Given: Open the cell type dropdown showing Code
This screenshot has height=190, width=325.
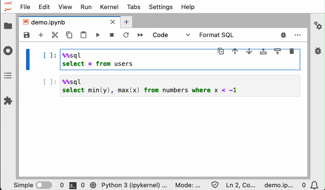Looking at the screenshot, I should pyautogui.click(x=171, y=35).
